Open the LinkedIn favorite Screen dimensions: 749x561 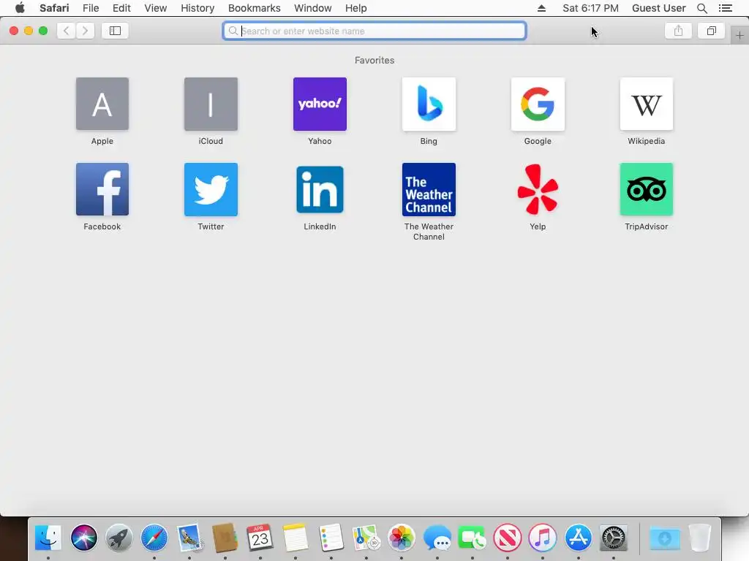click(320, 189)
